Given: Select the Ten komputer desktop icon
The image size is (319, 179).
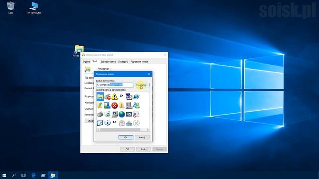Looking at the screenshot, I should click(34, 8).
